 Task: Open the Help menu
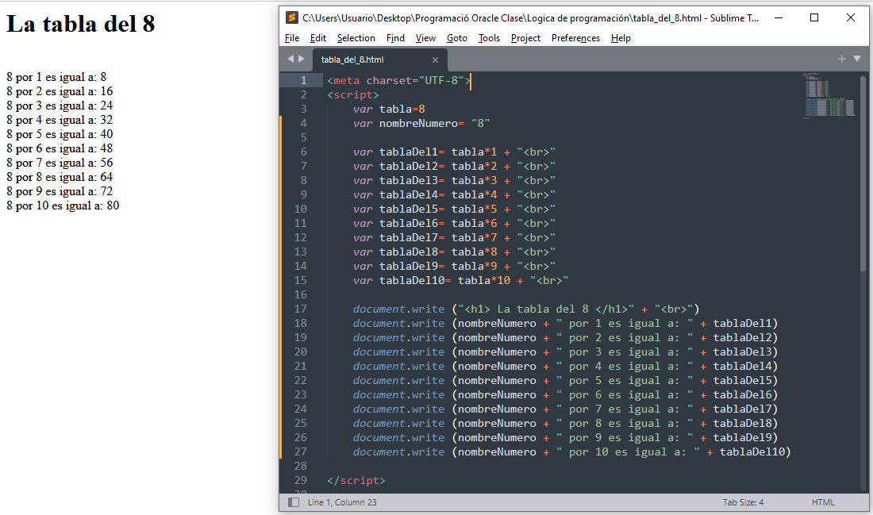point(621,38)
